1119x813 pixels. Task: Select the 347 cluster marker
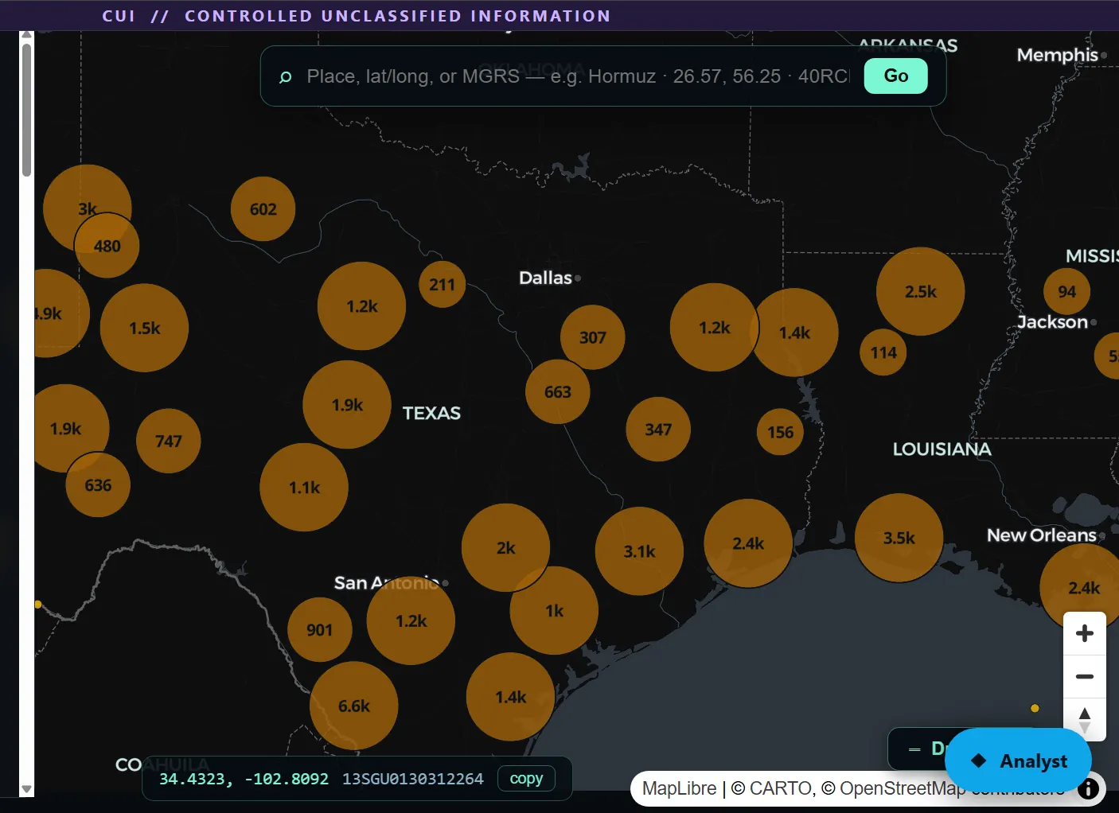(x=658, y=430)
